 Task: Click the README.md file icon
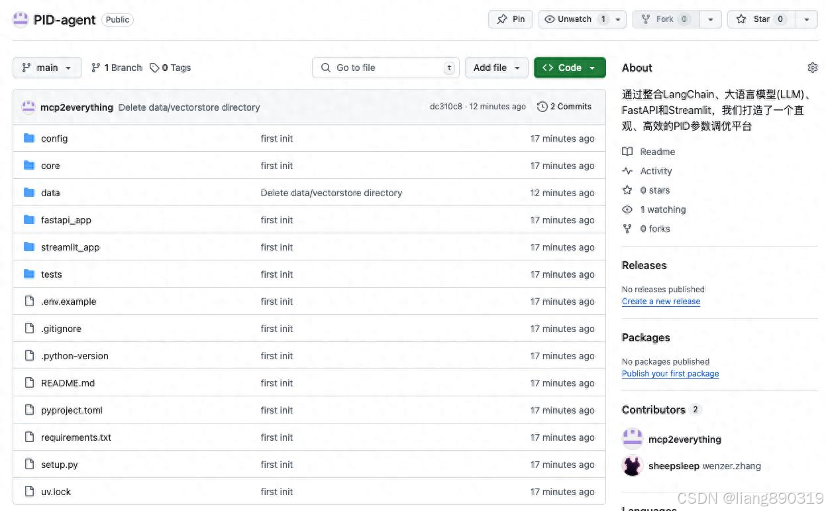[29, 383]
